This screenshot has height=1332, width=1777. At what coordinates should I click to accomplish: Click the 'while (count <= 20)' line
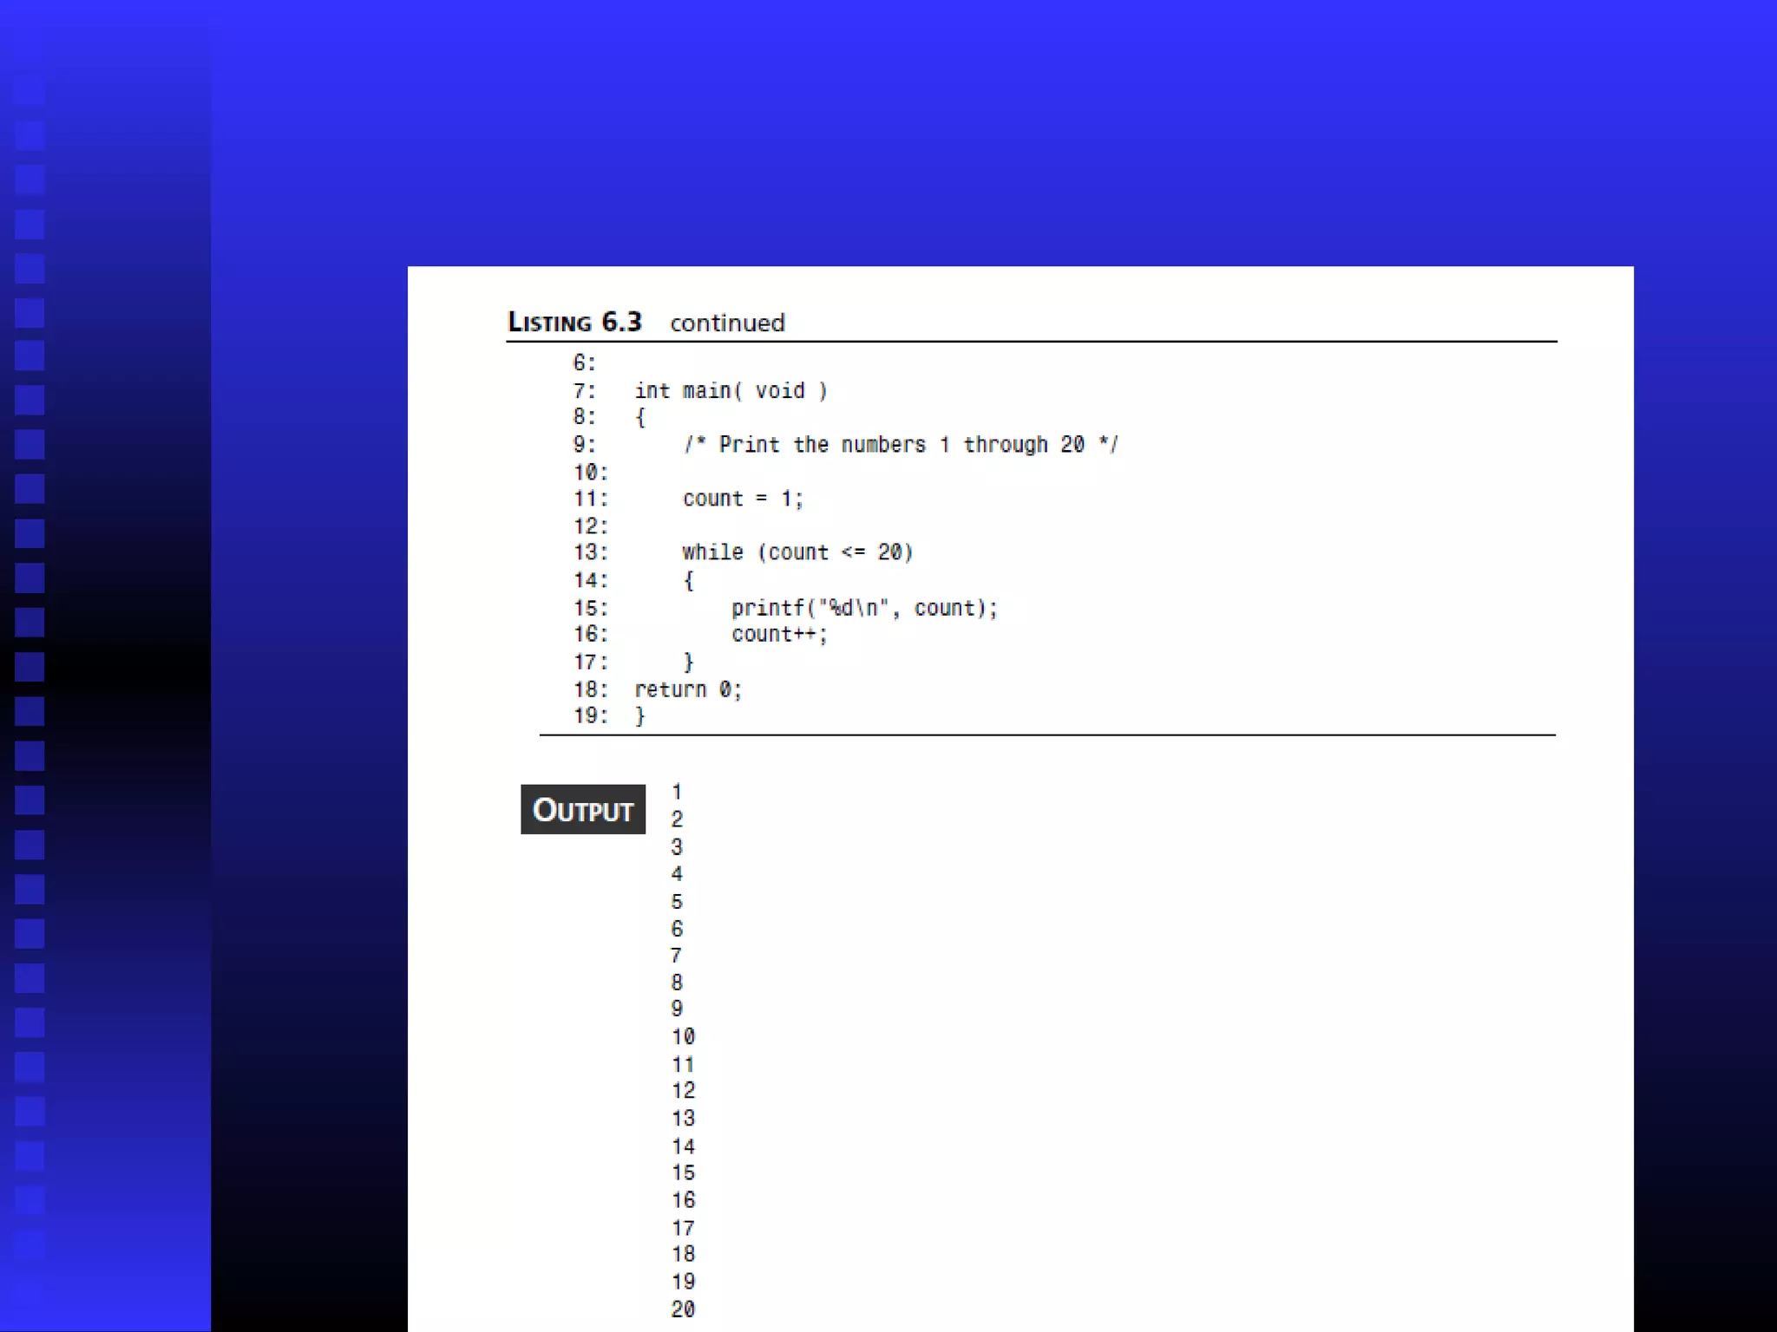[x=797, y=552]
